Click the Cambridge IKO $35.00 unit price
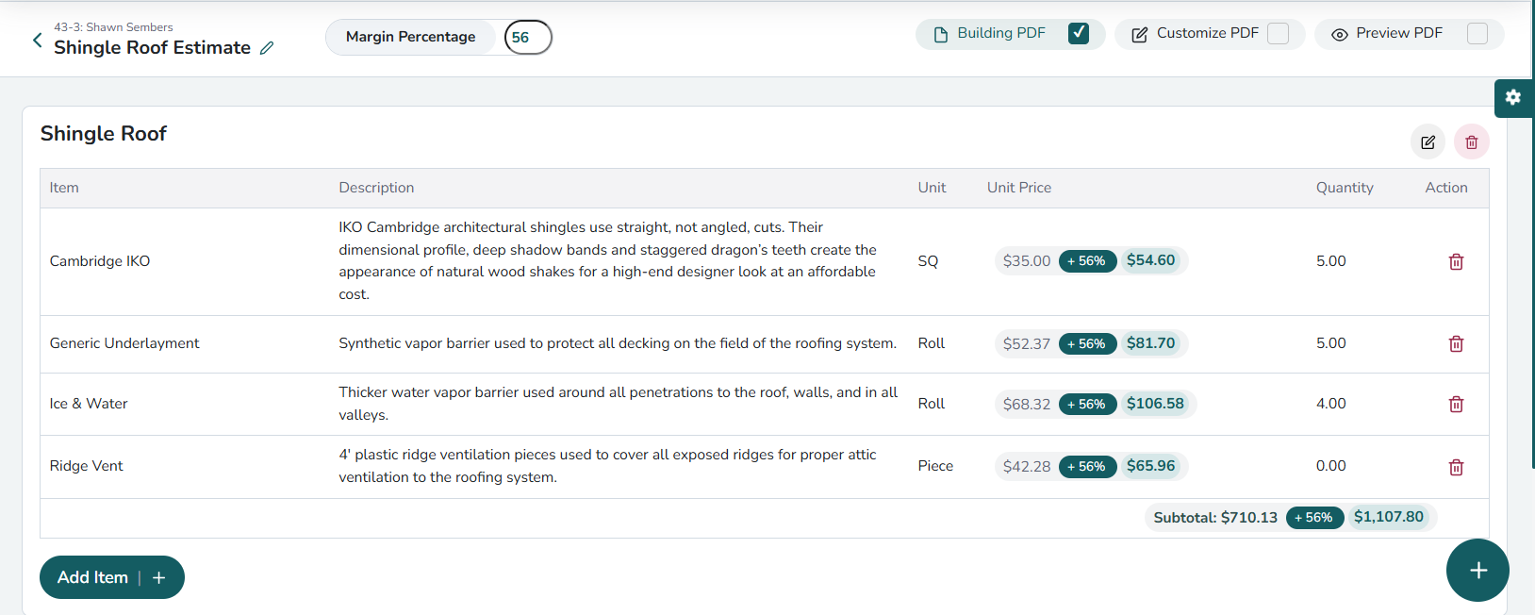Viewport: 1535px width, 615px height. pyautogui.click(x=1026, y=261)
